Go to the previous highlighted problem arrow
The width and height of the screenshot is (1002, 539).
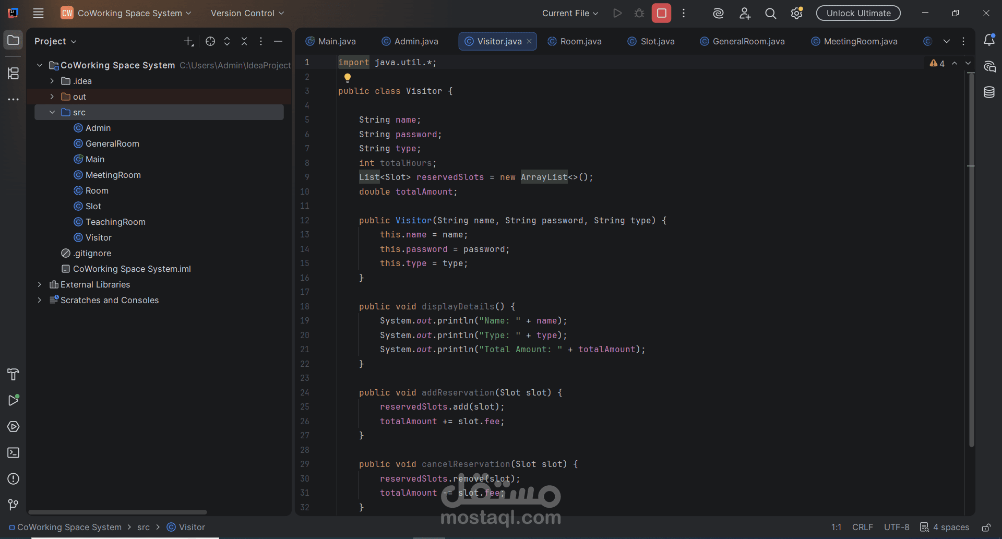pos(955,63)
